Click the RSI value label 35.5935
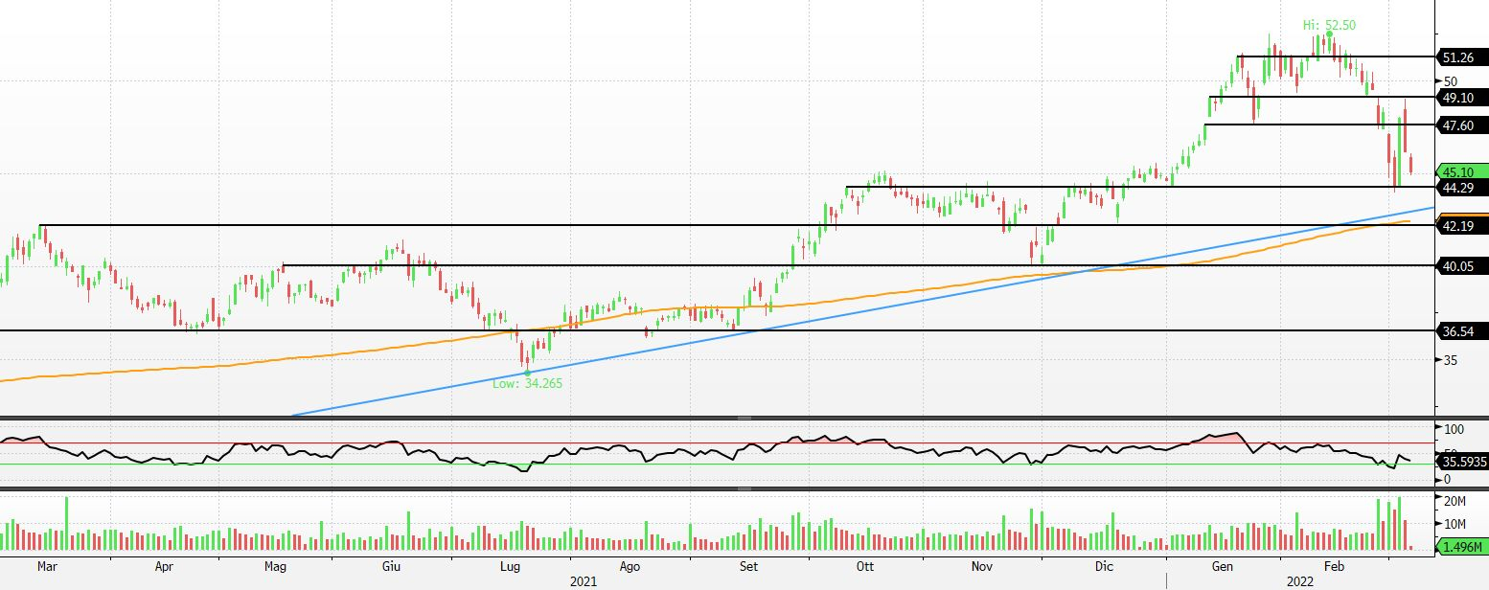The width and height of the screenshot is (1489, 590). [1462, 461]
